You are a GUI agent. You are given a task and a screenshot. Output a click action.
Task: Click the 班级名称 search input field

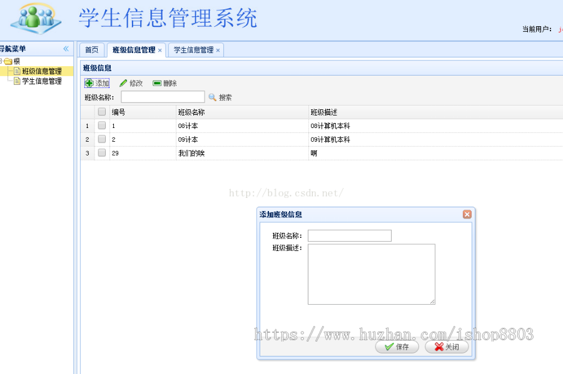click(163, 96)
